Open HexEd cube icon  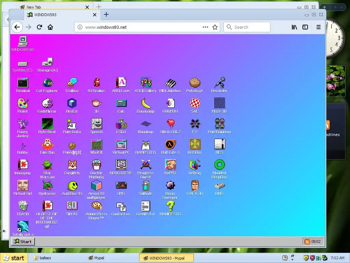coord(72,105)
